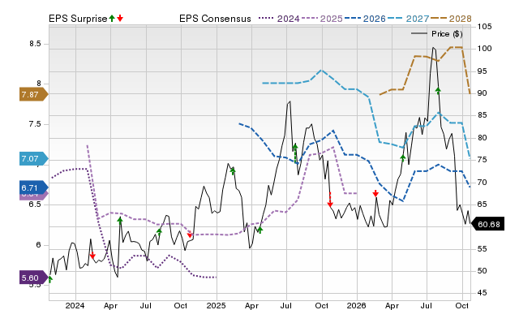This screenshot has width=519, height=310.
Task: Toggle the 2025 consensus series in legend
Action: pos(322,19)
